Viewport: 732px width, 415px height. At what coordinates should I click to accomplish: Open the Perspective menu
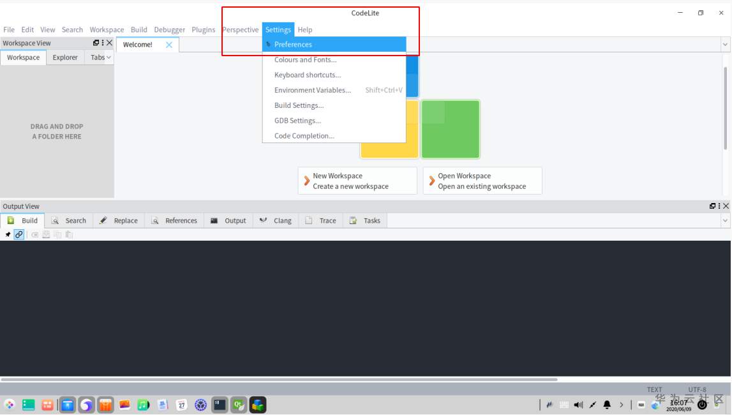click(241, 29)
